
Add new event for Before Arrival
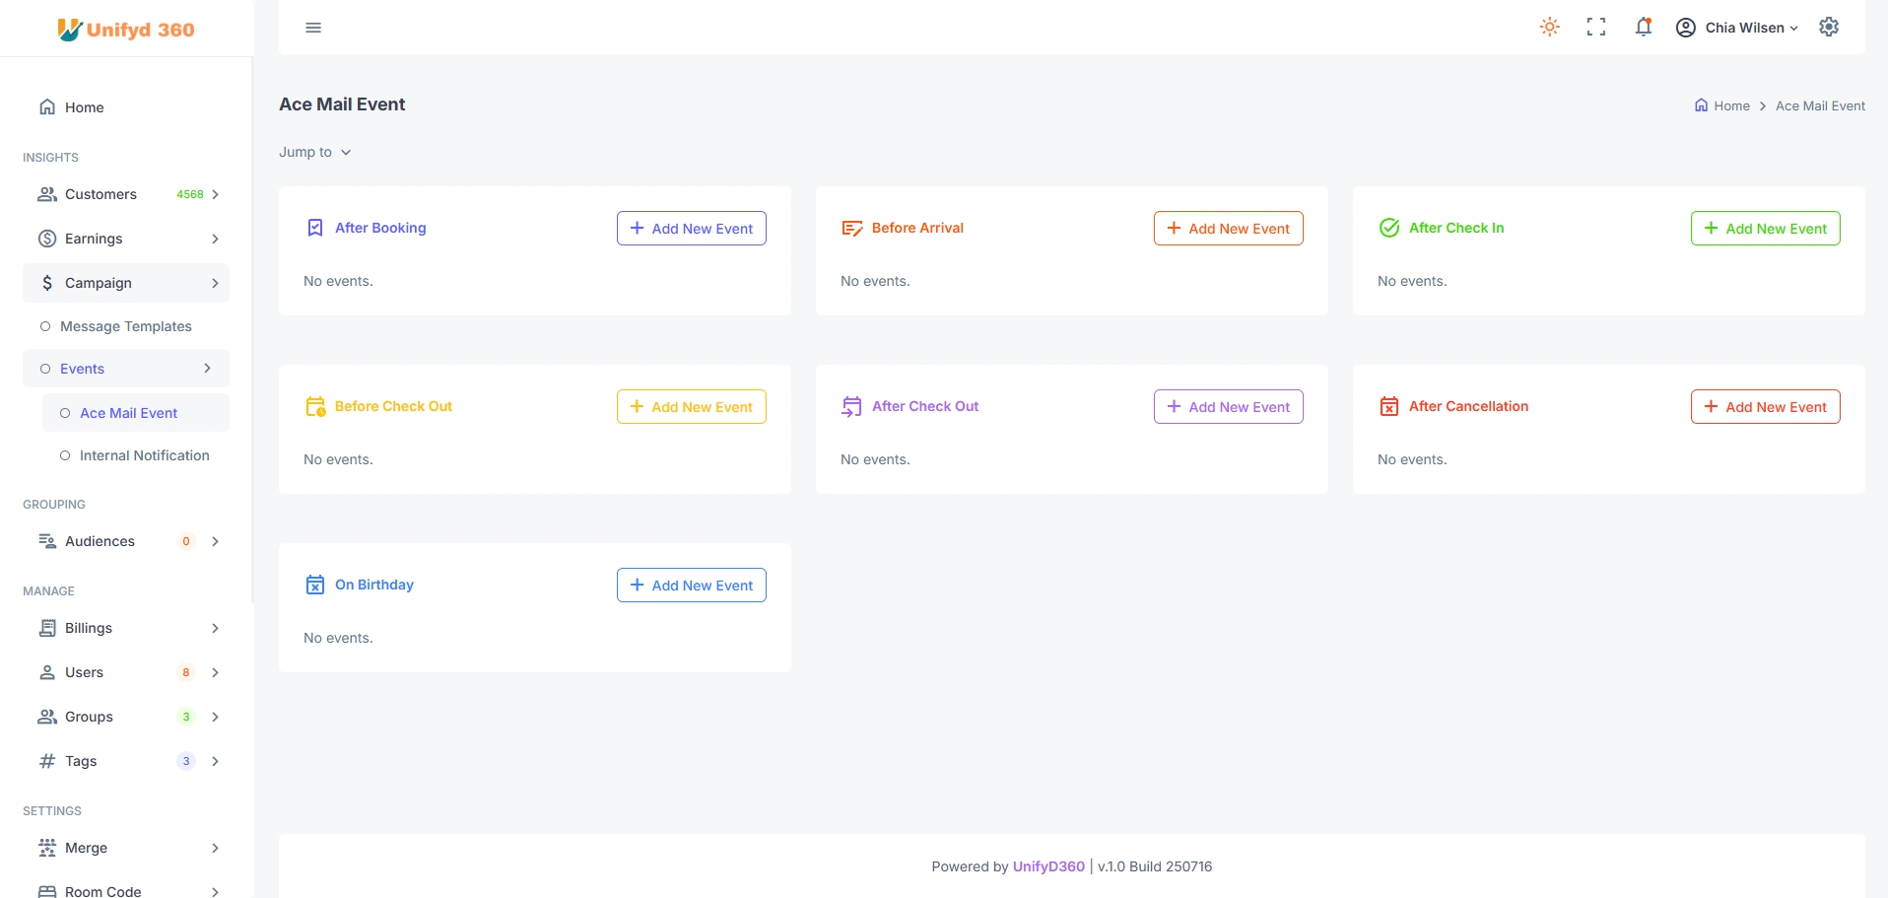1228,229
